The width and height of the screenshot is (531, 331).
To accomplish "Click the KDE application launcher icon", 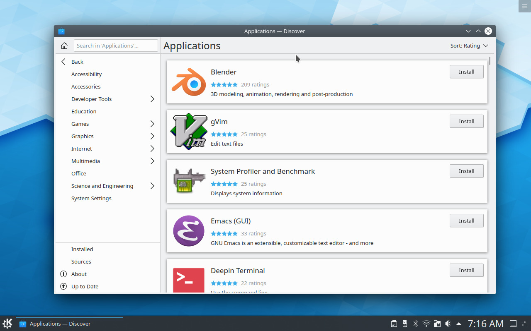I will (x=7, y=324).
